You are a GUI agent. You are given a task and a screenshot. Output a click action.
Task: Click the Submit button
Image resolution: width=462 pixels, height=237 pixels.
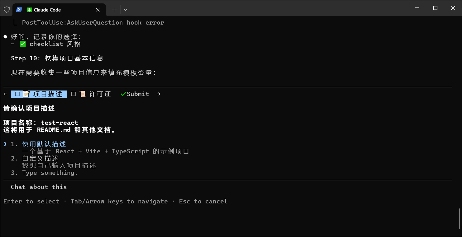pyautogui.click(x=138, y=94)
